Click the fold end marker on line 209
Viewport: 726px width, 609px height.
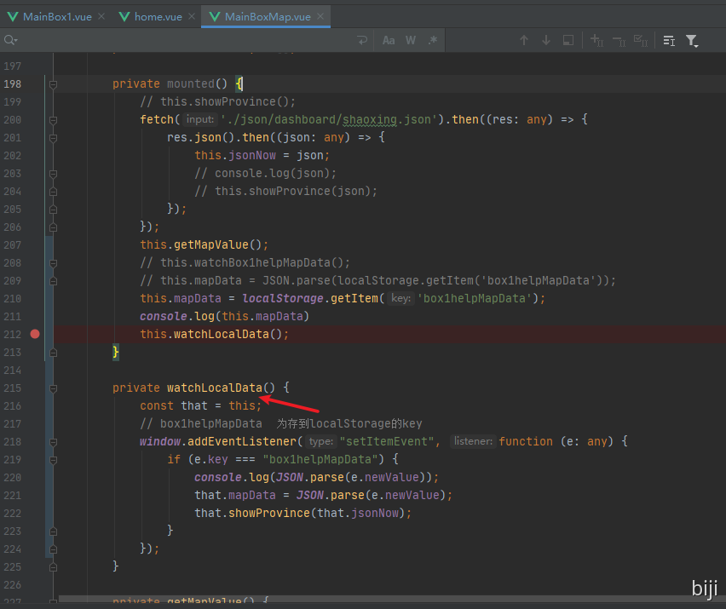coord(53,281)
